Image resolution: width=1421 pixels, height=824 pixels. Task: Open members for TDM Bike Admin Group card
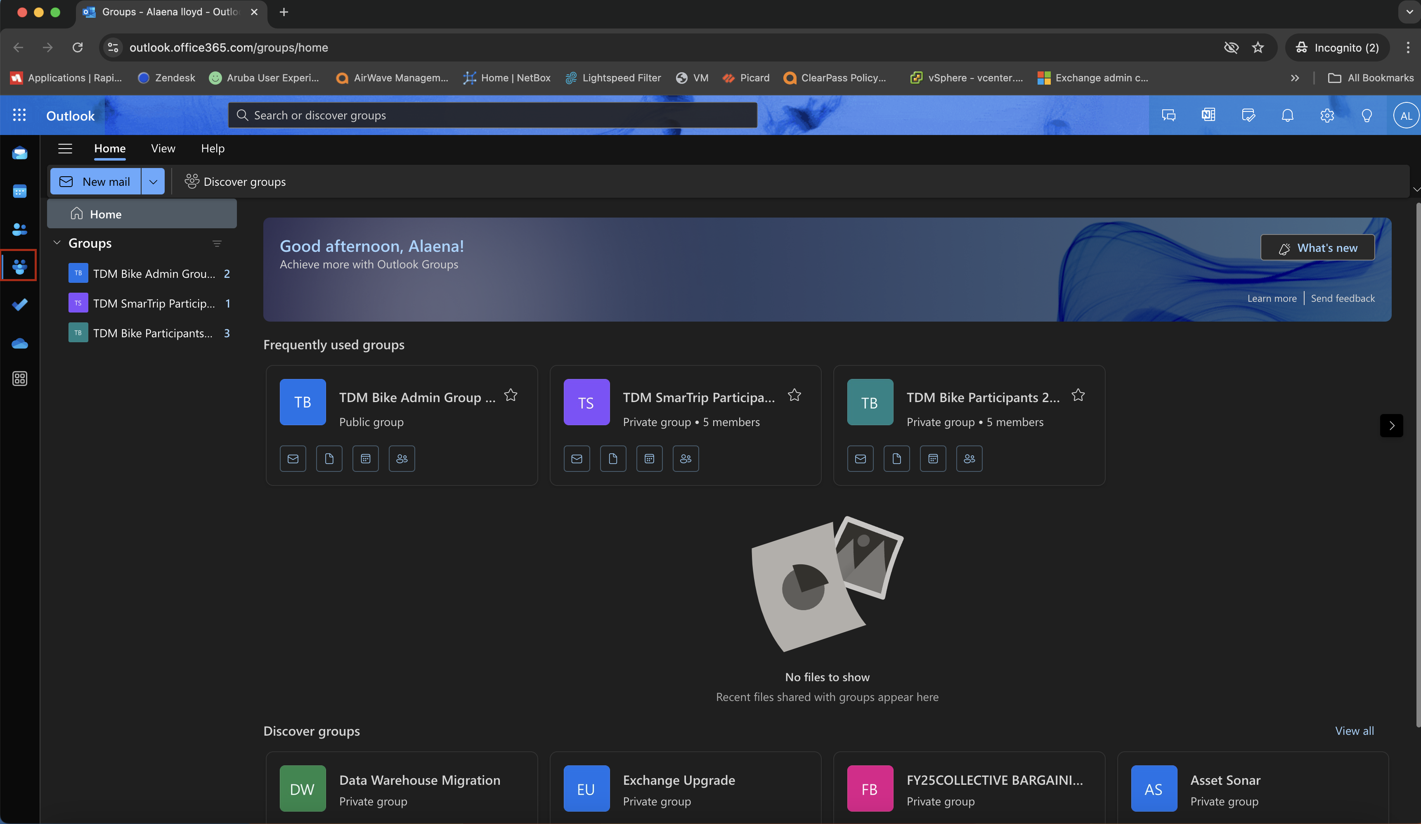coord(402,459)
